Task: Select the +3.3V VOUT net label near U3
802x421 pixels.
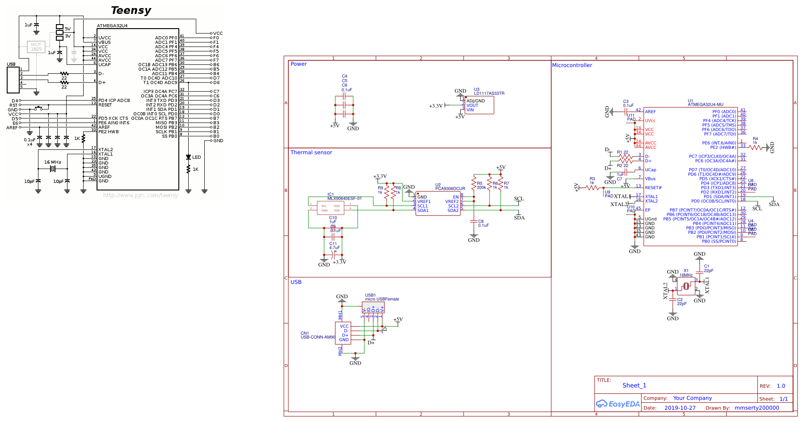Action: [436, 106]
